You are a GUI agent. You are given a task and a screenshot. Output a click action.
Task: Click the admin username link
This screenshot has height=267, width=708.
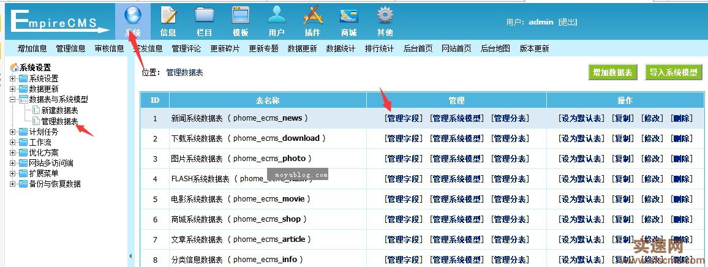(541, 22)
